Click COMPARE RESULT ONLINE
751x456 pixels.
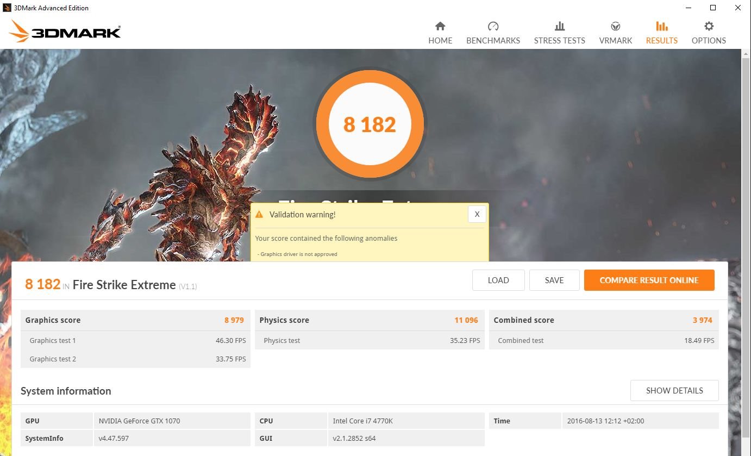[649, 280]
